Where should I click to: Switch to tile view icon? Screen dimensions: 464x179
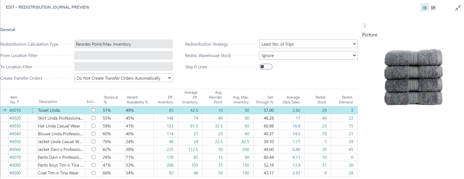pyautogui.click(x=433, y=8)
